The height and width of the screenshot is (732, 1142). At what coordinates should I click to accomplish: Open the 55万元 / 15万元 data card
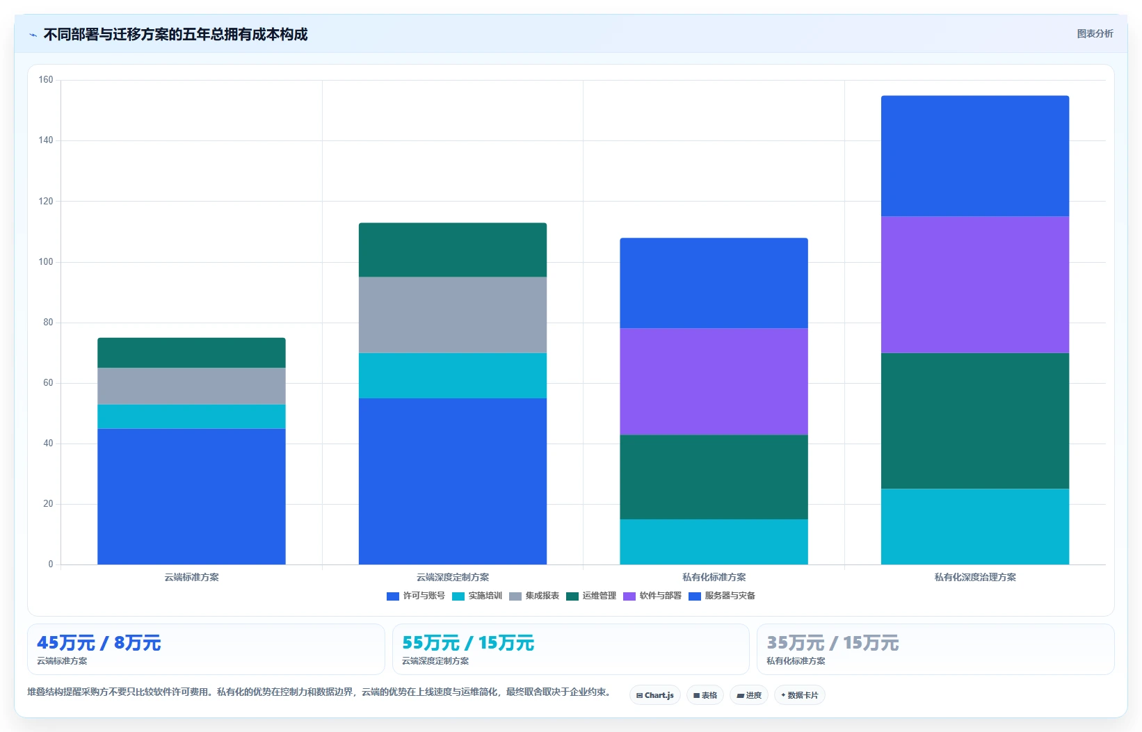571,649
